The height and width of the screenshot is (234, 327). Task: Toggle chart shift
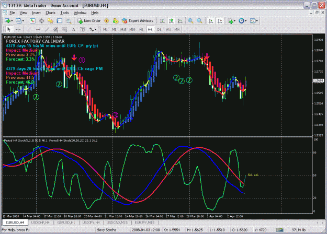coord(220,21)
